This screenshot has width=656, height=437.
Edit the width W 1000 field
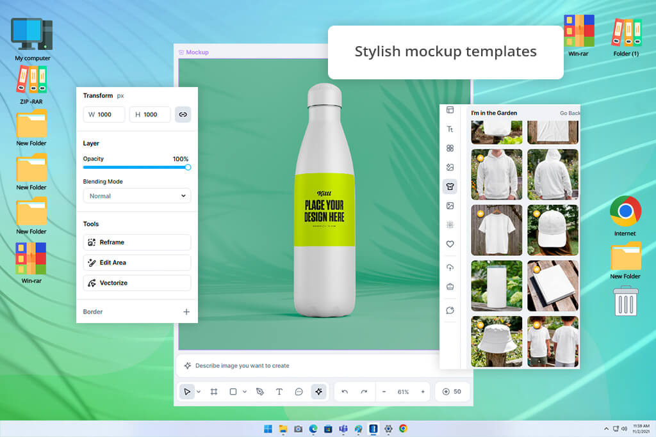[104, 115]
